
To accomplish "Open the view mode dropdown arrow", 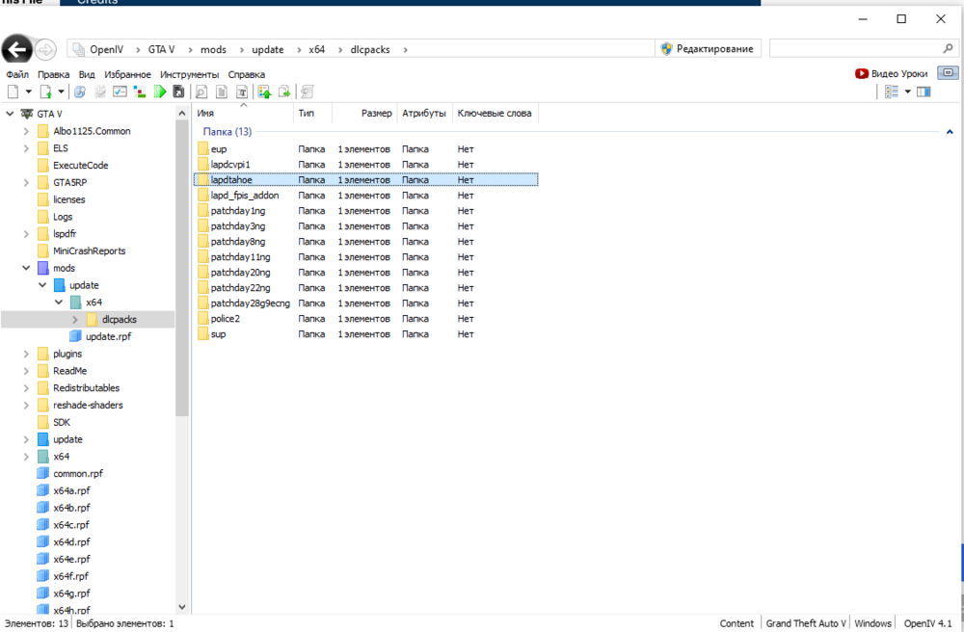I will pyautogui.click(x=908, y=92).
